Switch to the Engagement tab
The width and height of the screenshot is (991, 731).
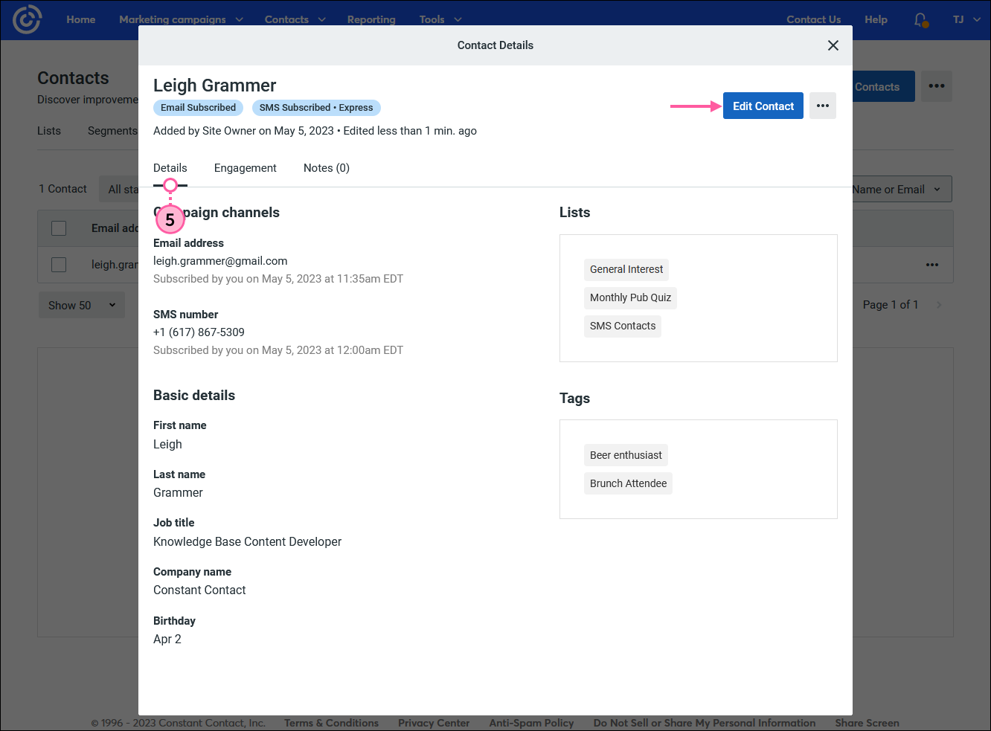(245, 167)
